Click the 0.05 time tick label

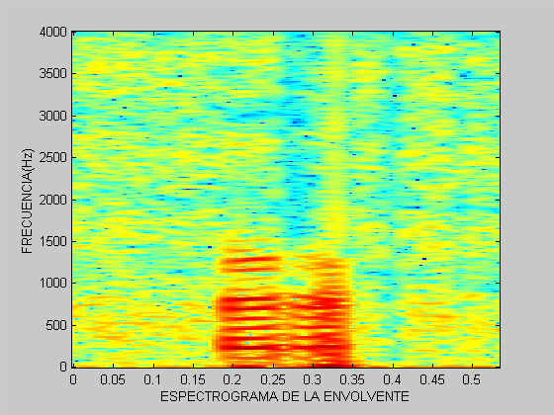(113, 379)
